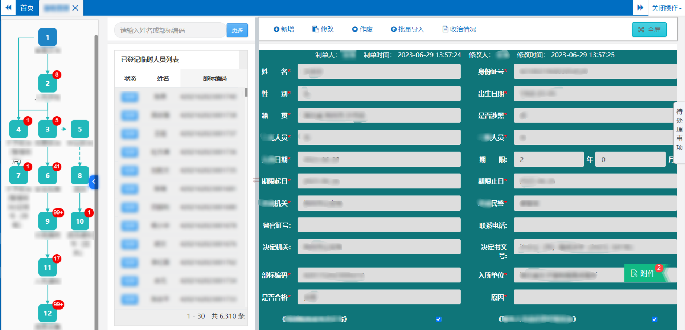Open the 是否涉黑 selection field

(595, 116)
